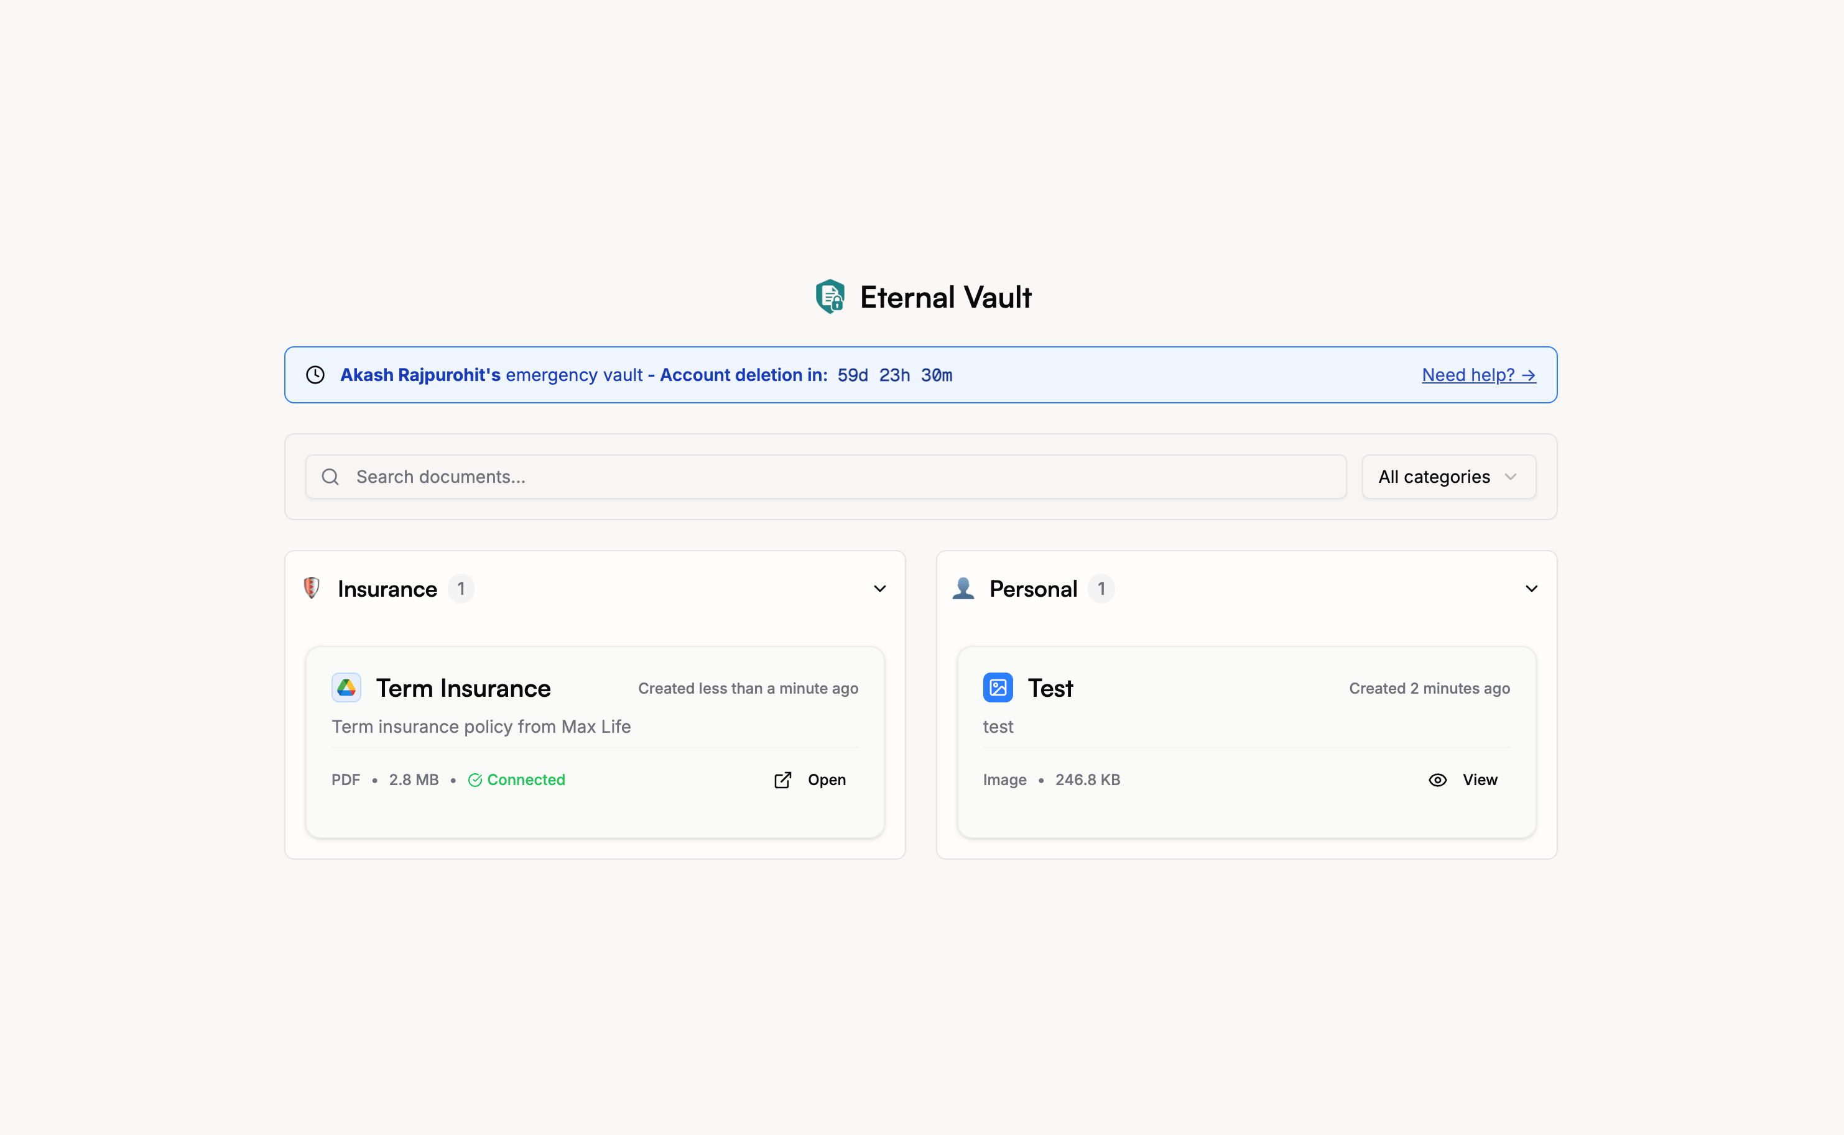Click the Insurance shield category icon
1844x1135 pixels.
click(312, 588)
